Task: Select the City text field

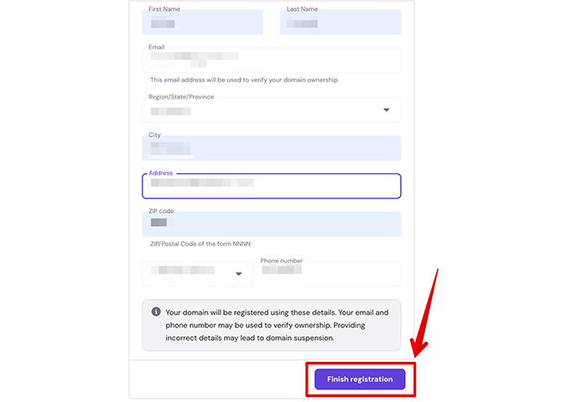Action: point(272,148)
